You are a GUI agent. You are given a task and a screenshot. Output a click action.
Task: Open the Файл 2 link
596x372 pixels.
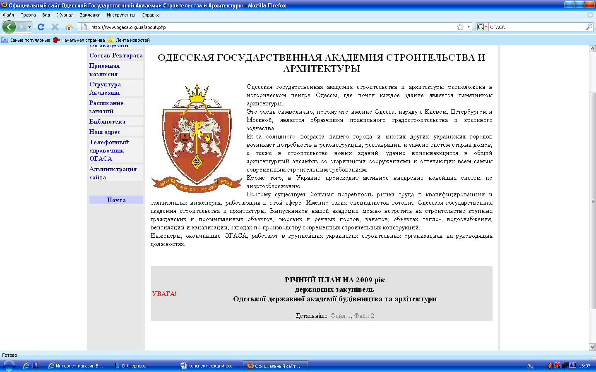tap(364, 316)
